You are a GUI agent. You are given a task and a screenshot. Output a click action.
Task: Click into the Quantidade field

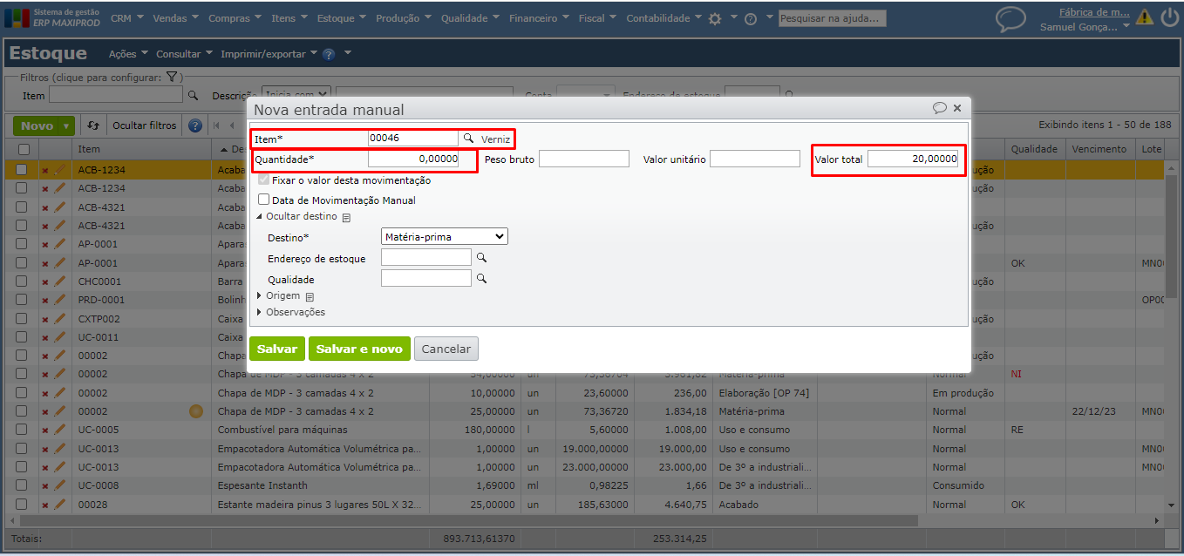413,159
